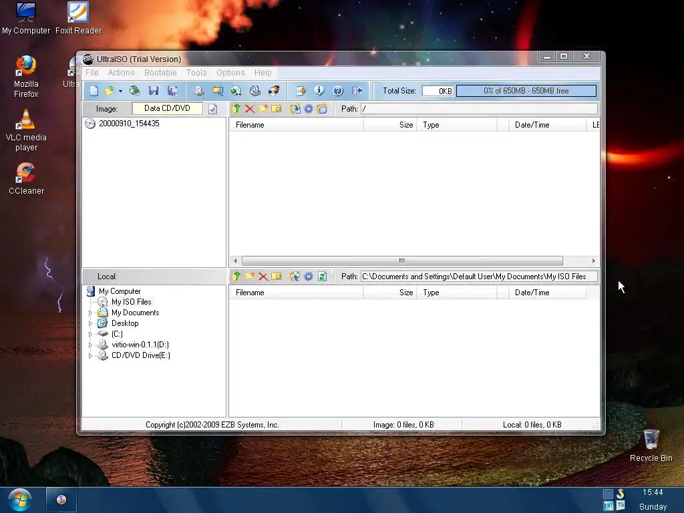Viewport: 684px width, 513px height.
Task: Sort image list by Filename column header
Action: click(296, 125)
